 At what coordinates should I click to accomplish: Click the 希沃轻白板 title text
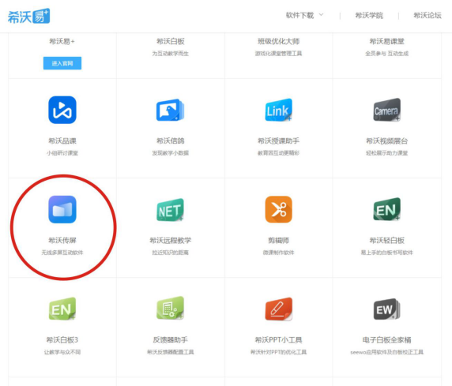click(x=387, y=240)
